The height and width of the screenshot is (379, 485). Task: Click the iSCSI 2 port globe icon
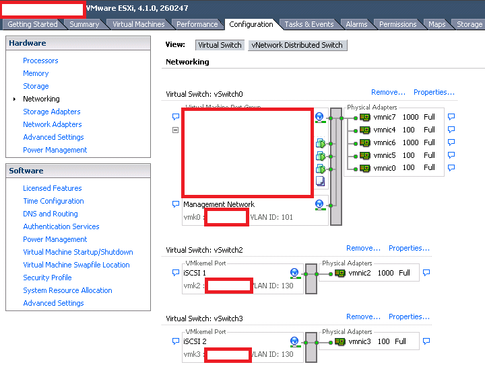pos(296,341)
